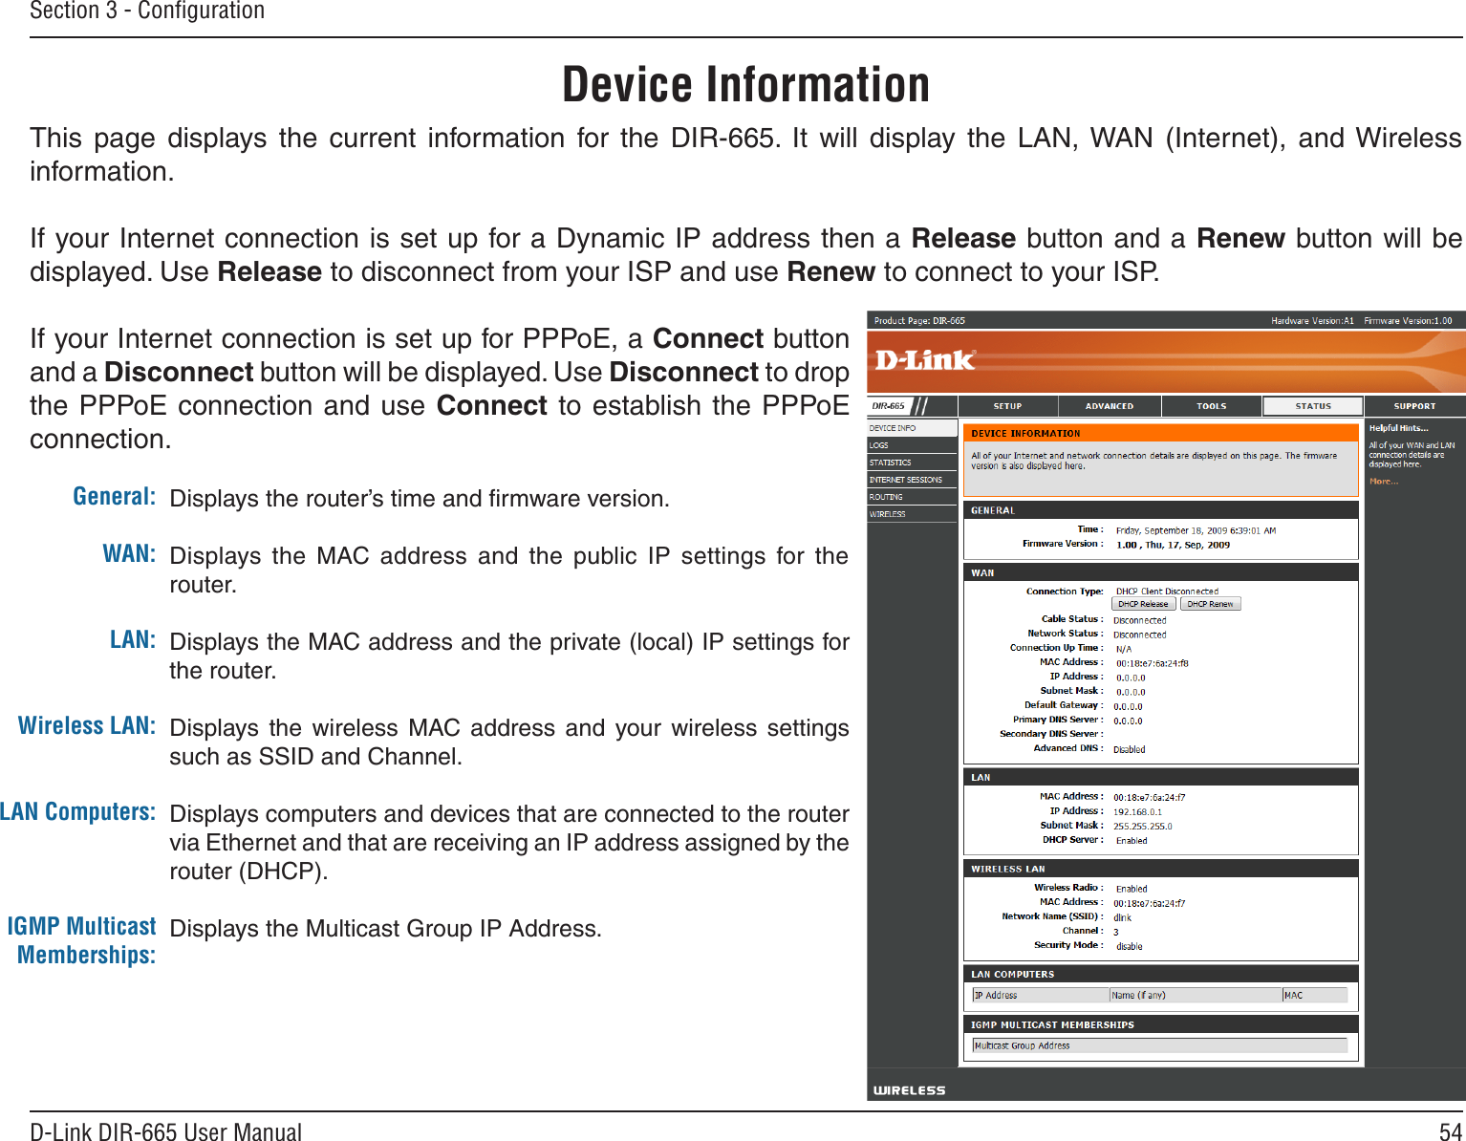Screen dimensions: 1466x1141
Task: Click the Helpful Hints... heading
Action: pos(1398,428)
